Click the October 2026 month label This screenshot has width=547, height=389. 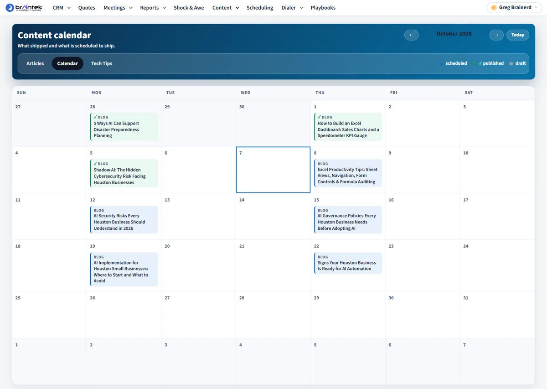pyautogui.click(x=454, y=34)
